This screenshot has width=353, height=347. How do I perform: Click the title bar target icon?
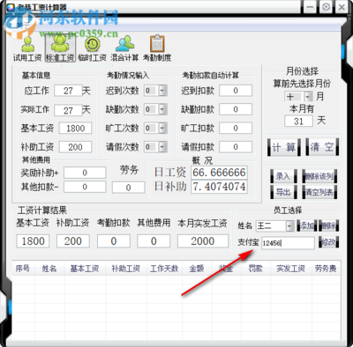326,7
